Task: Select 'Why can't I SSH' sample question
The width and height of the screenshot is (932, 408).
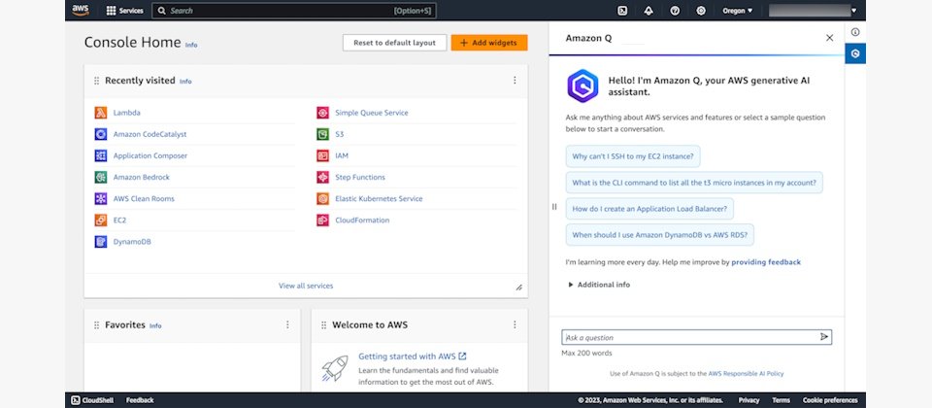Action: pyautogui.click(x=632, y=156)
